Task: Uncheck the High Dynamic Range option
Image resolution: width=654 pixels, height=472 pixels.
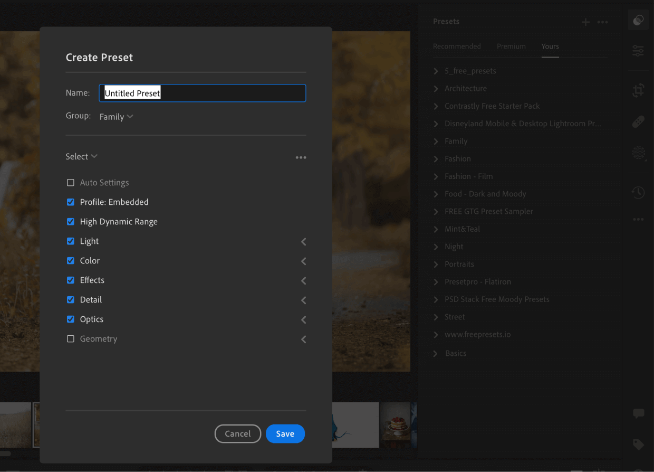Action: (x=71, y=221)
